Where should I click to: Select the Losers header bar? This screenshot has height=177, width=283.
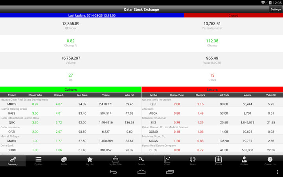point(212,89)
